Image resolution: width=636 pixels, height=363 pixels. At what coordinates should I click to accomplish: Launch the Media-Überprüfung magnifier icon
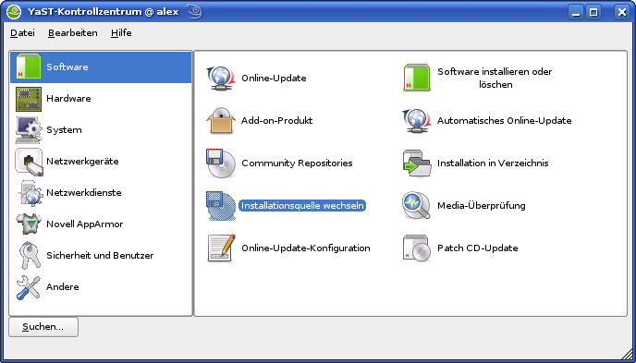click(417, 205)
